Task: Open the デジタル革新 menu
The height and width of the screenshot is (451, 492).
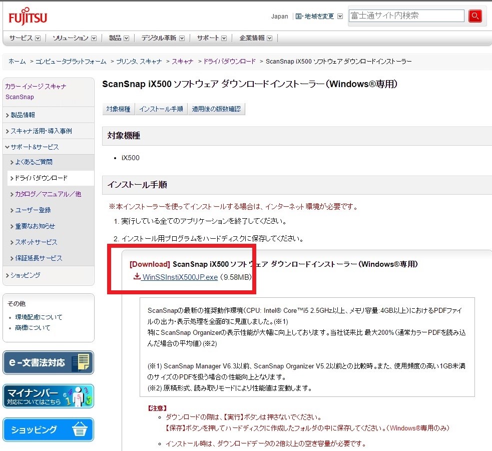Action: coord(163,38)
